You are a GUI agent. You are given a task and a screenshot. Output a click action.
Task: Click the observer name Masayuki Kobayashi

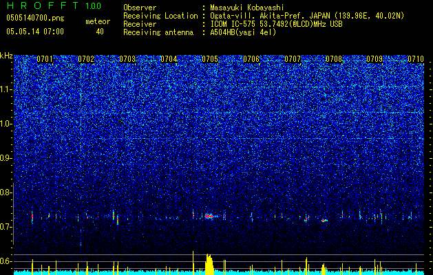247,8
